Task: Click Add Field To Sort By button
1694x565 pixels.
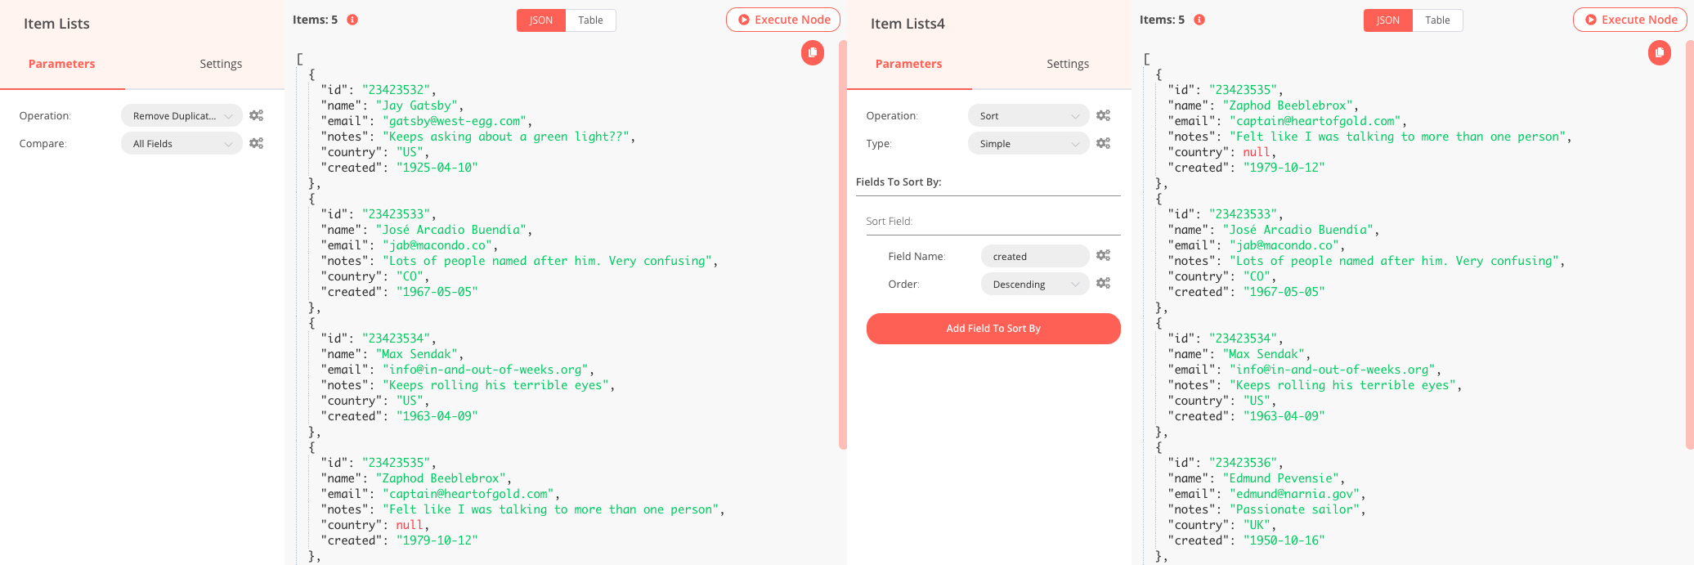Action: (993, 329)
